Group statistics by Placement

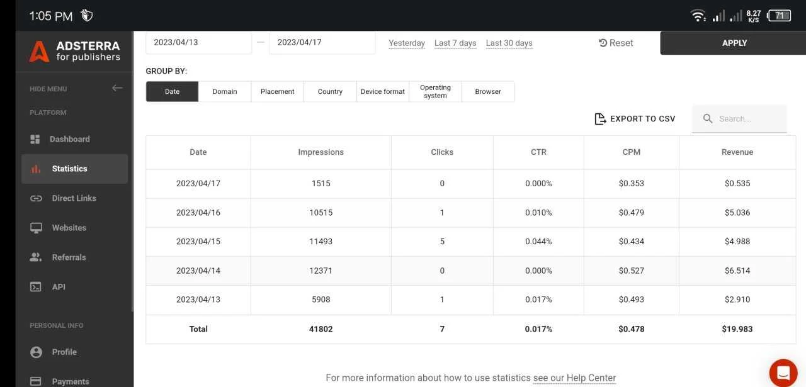click(277, 91)
